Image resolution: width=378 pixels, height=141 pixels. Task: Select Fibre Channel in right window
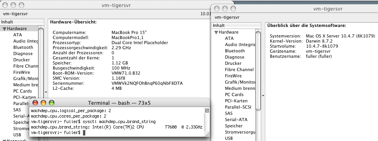click(x=239, y=70)
